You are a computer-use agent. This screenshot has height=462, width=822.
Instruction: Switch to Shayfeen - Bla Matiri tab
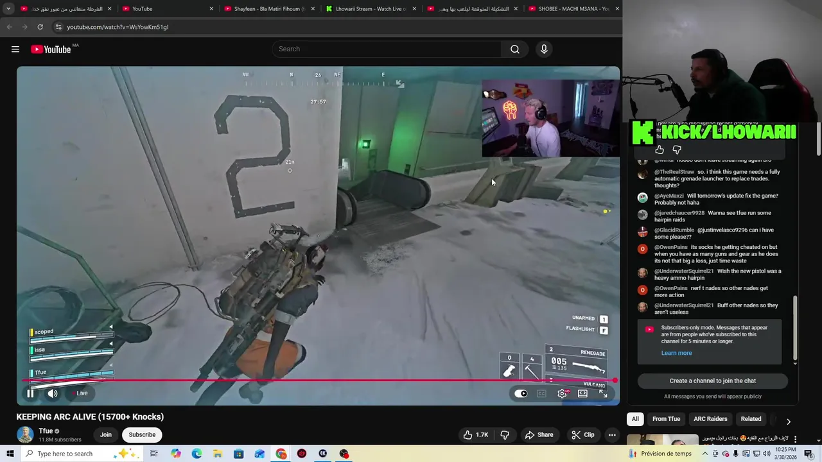[268, 9]
